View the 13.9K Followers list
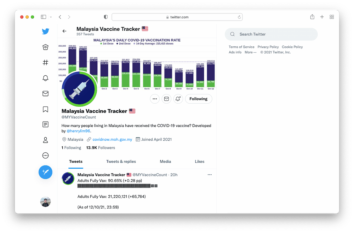This screenshot has height=233, width=354. [101, 148]
